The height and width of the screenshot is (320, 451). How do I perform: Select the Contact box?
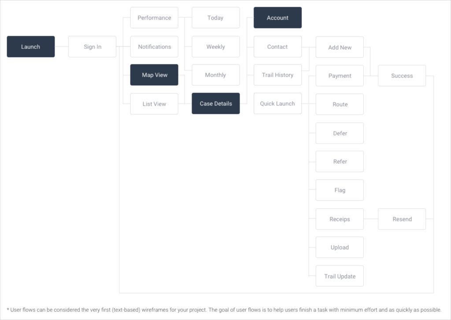277,47
